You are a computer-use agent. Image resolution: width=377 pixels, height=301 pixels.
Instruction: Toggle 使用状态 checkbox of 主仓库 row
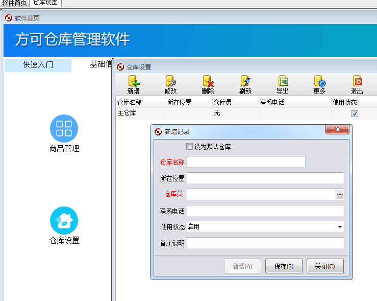[x=355, y=113]
